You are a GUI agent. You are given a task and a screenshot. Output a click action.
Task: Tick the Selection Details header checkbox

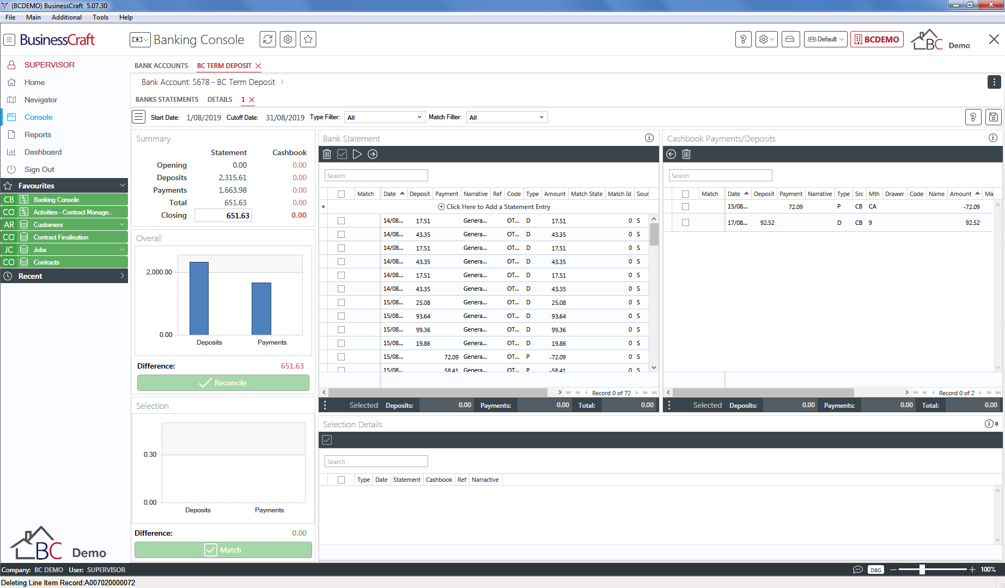coord(342,480)
